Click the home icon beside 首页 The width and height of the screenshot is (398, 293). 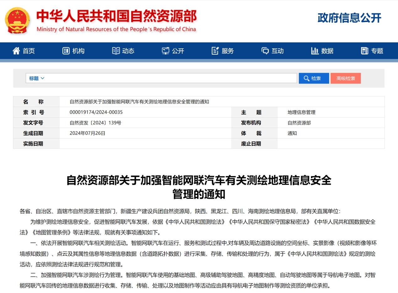click(x=16, y=51)
